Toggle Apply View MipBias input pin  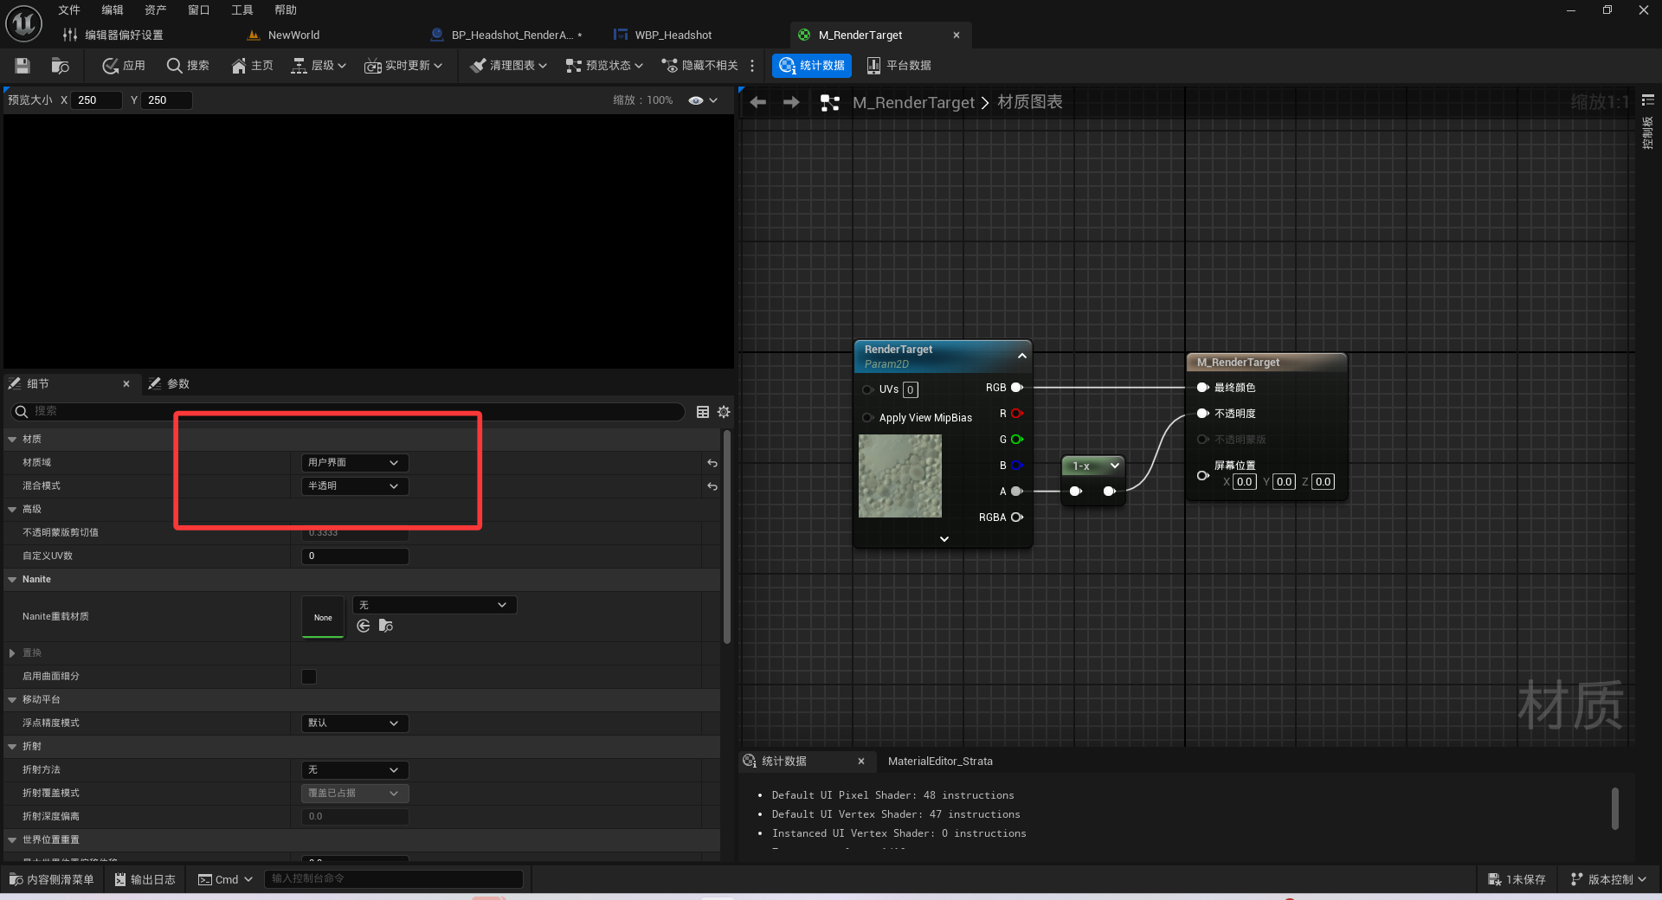867,418
